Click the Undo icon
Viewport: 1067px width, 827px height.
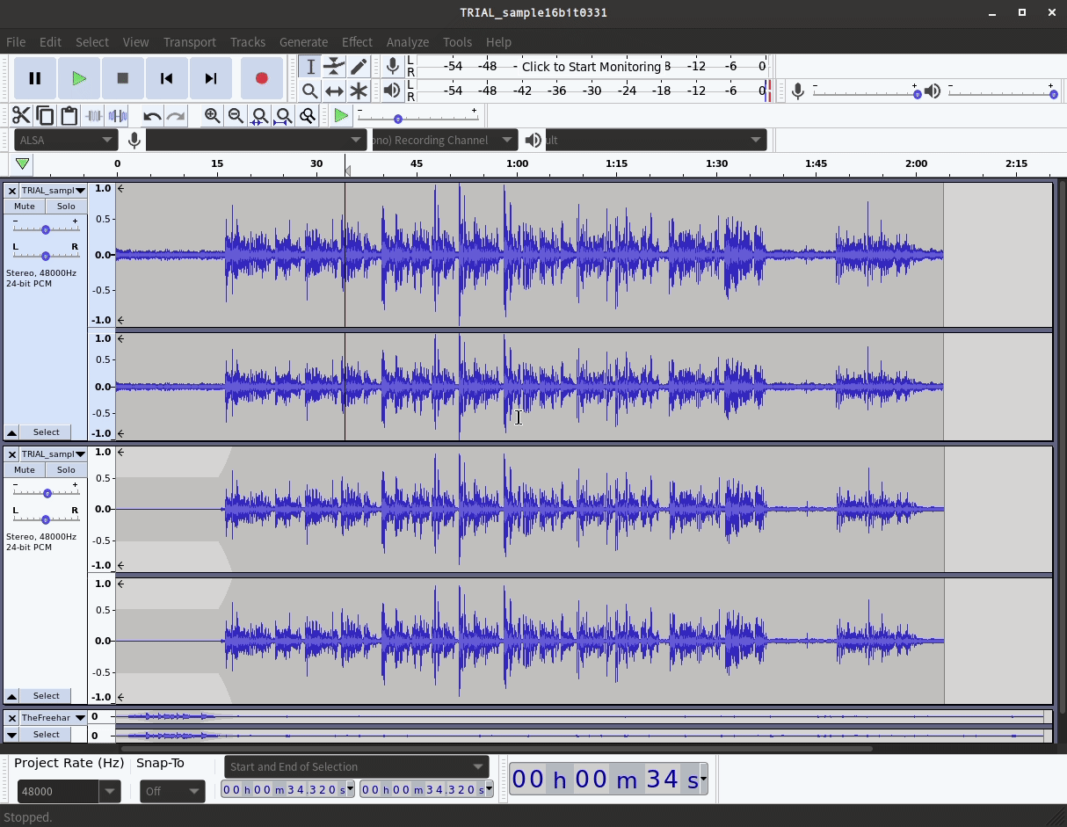(151, 115)
